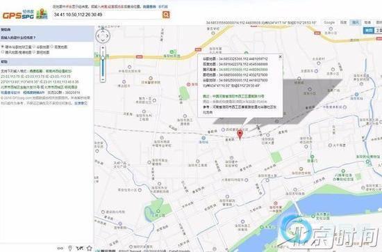Viewport: 382px width, 252px height.
Task: Click the star icon in the bottom bar
Action: [90, 248]
